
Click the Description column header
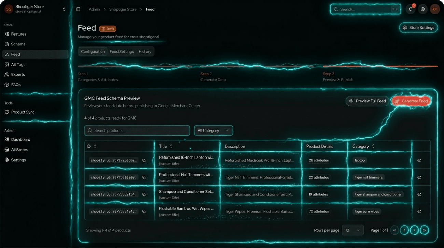click(x=235, y=146)
